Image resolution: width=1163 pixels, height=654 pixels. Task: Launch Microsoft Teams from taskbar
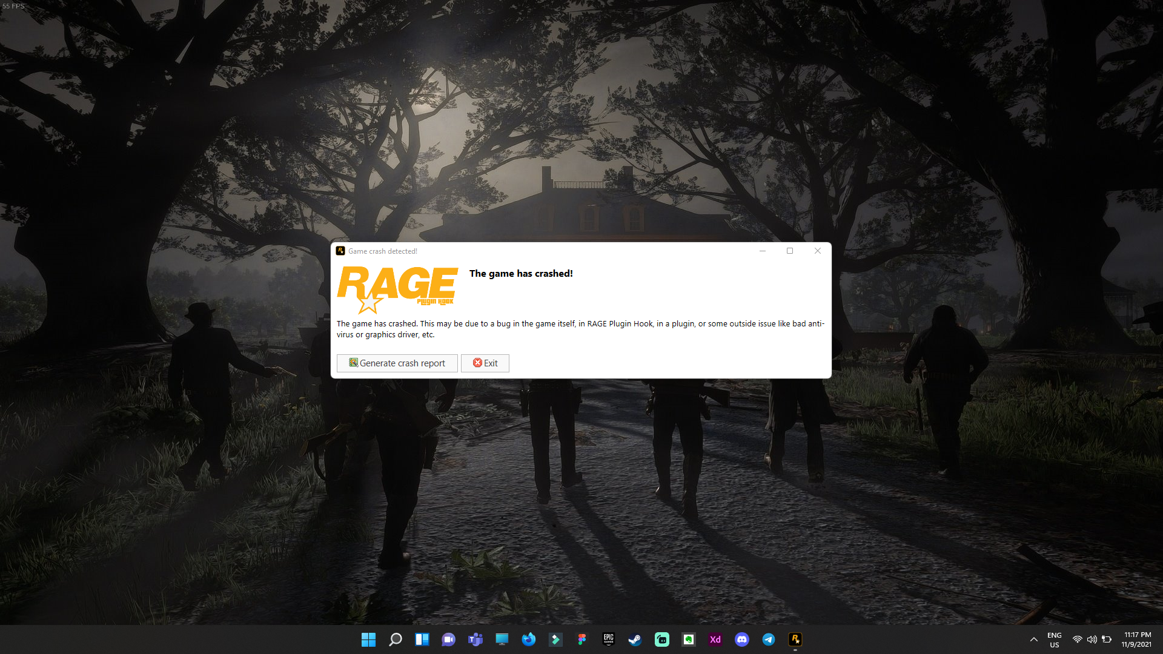475,639
